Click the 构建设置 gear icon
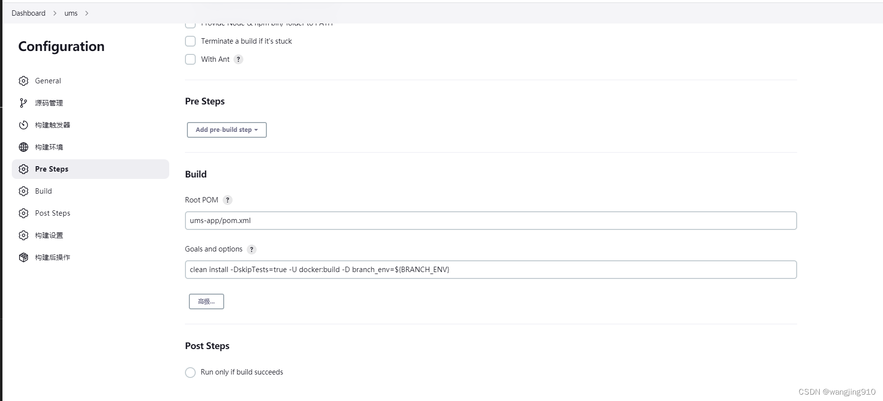 tap(24, 235)
